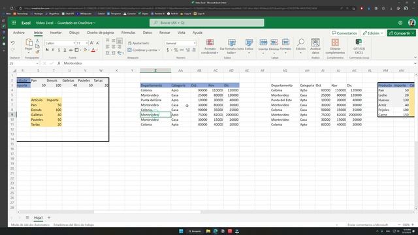The width and height of the screenshot is (418, 235).
Task: Open File Explorer from the taskbar
Action: click(x=208, y=231)
